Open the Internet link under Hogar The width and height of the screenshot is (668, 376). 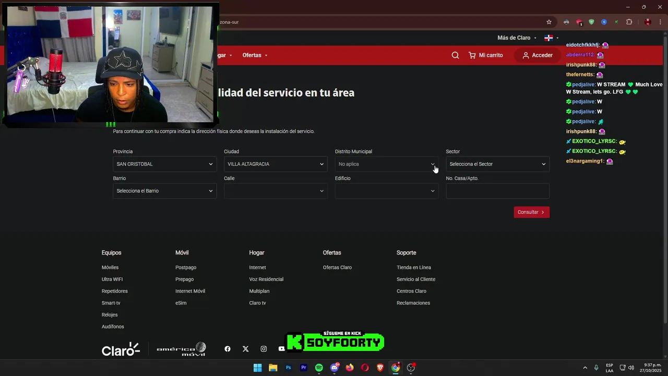click(x=258, y=267)
